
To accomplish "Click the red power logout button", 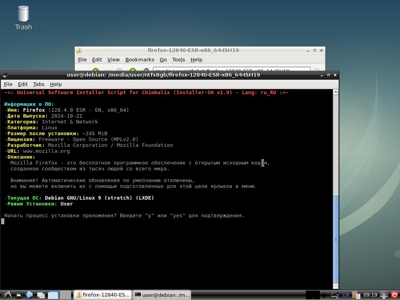I will (395, 295).
